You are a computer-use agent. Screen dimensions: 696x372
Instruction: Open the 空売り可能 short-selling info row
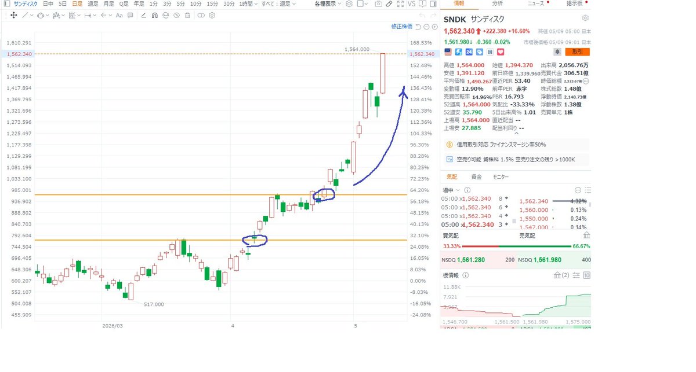click(x=516, y=159)
